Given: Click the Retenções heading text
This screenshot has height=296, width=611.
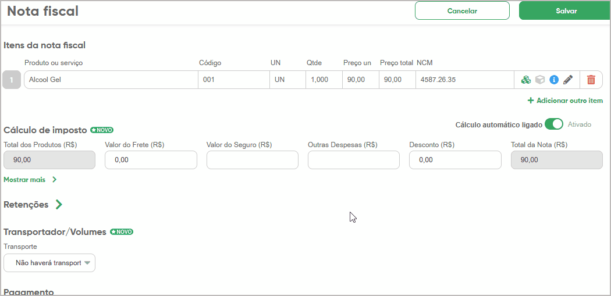Looking at the screenshot, I should pyautogui.click(x=26, y=205).
